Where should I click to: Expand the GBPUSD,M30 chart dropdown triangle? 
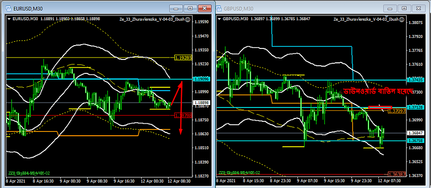pyautogui.click(x=219, y=19)
